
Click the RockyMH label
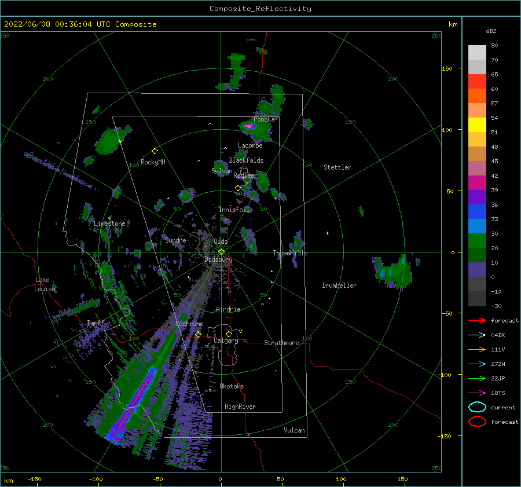click(x=153, y=162)
